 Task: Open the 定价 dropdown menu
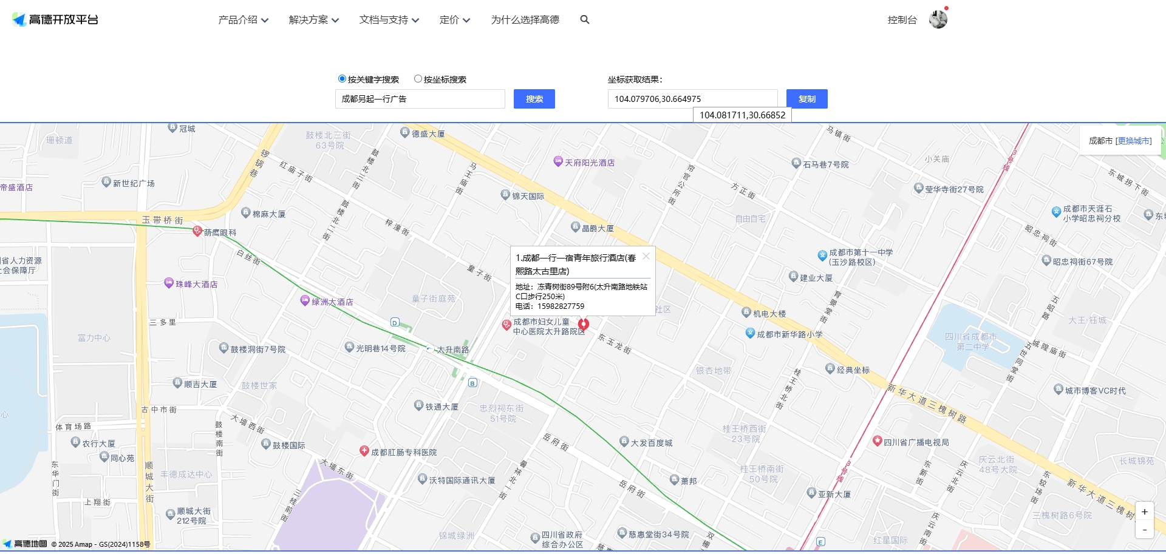click(452, 19)
